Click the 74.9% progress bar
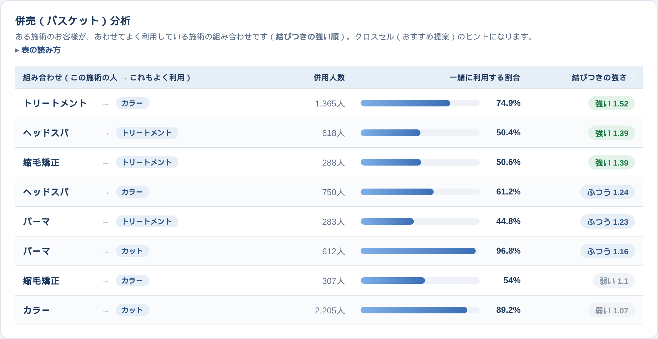 click(x=420, y=103)
